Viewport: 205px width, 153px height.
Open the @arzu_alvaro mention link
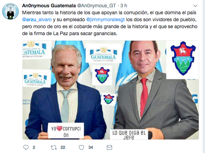tap(37, 19)
